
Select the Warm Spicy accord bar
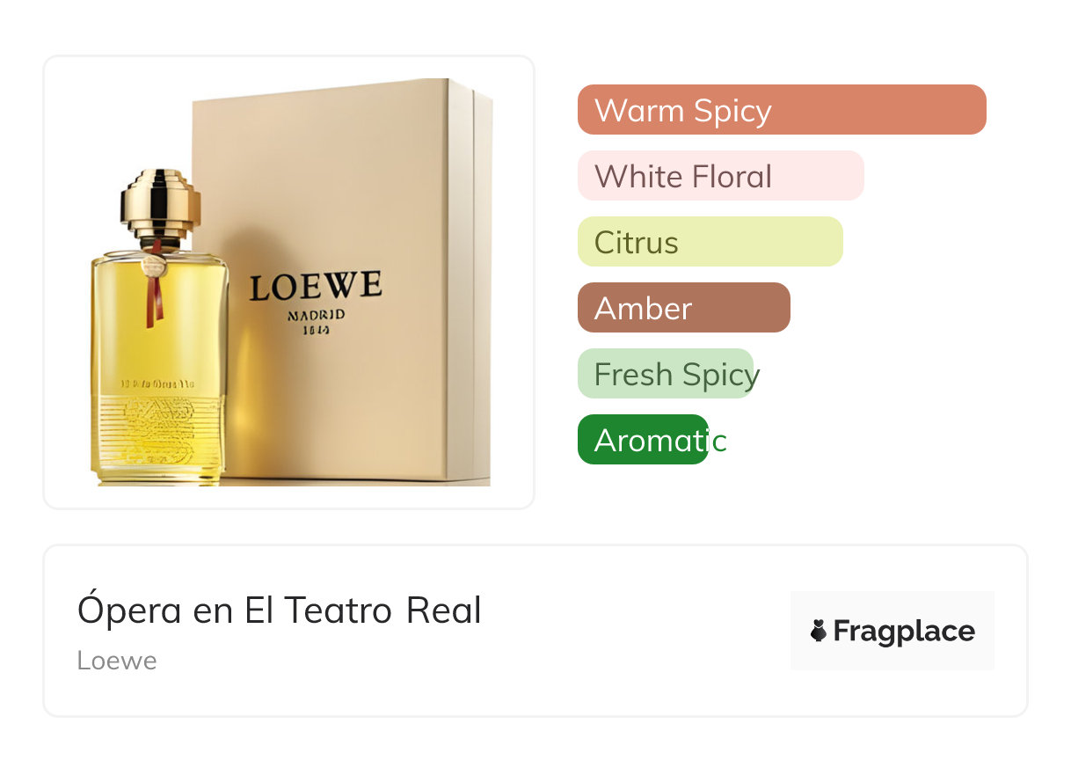point(782,110)
